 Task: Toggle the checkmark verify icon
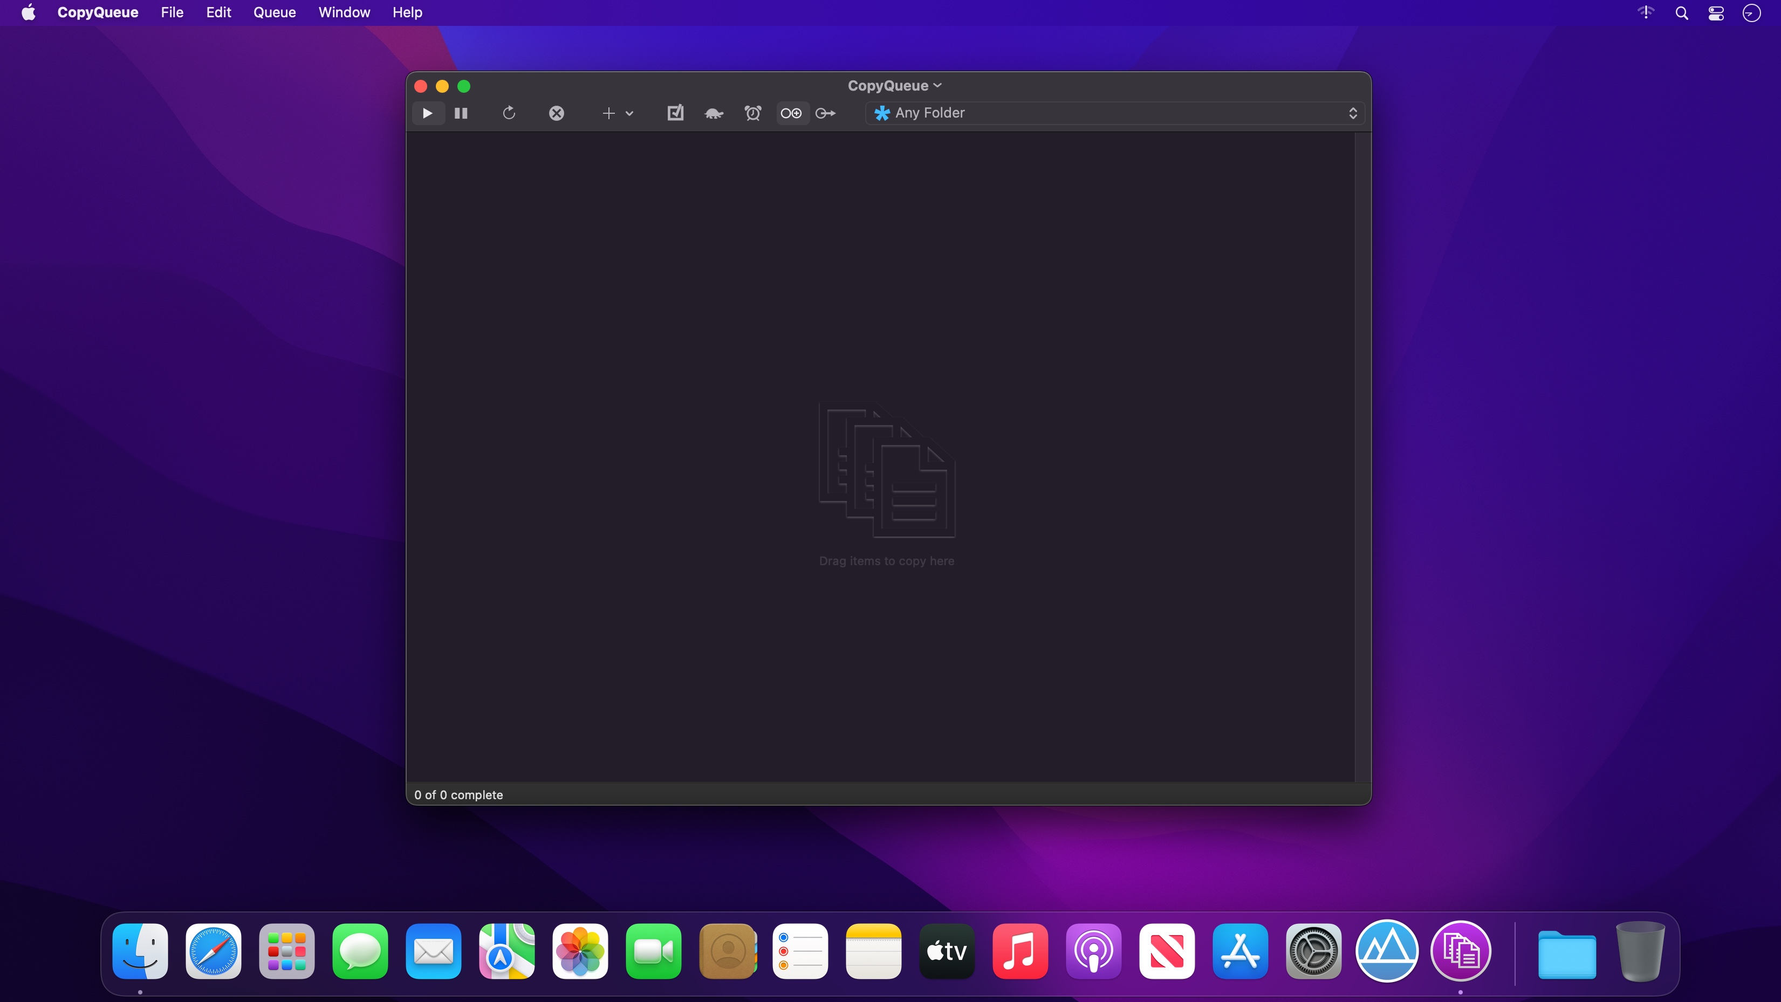[x=675, y=113]
